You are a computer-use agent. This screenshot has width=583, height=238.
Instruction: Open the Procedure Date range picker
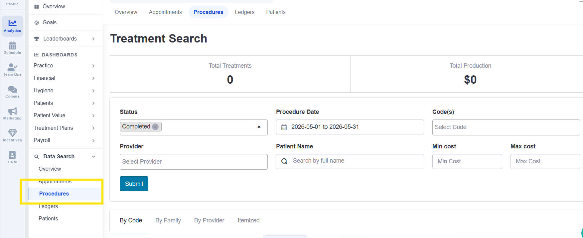coord(350,127)
